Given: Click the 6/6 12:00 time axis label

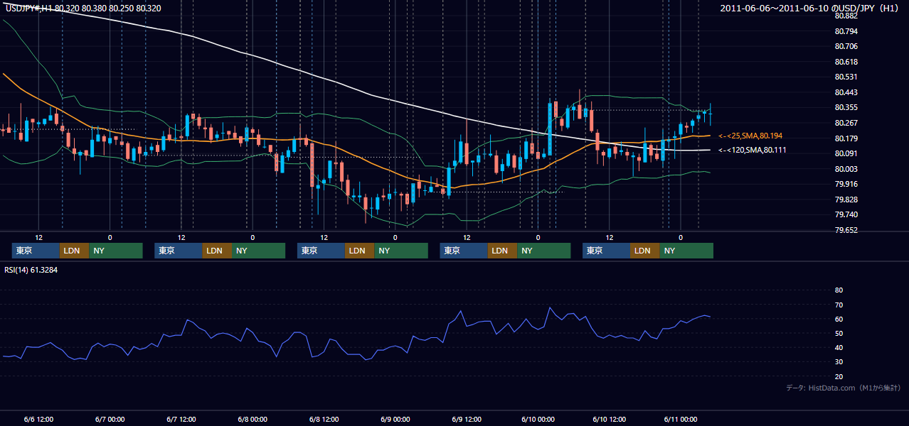Looking at the screenshot, I should point(38,419).
